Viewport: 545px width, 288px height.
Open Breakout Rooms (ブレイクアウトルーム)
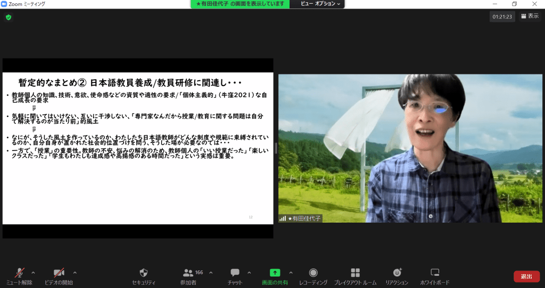pyautogui.click(x=355, y=273)
